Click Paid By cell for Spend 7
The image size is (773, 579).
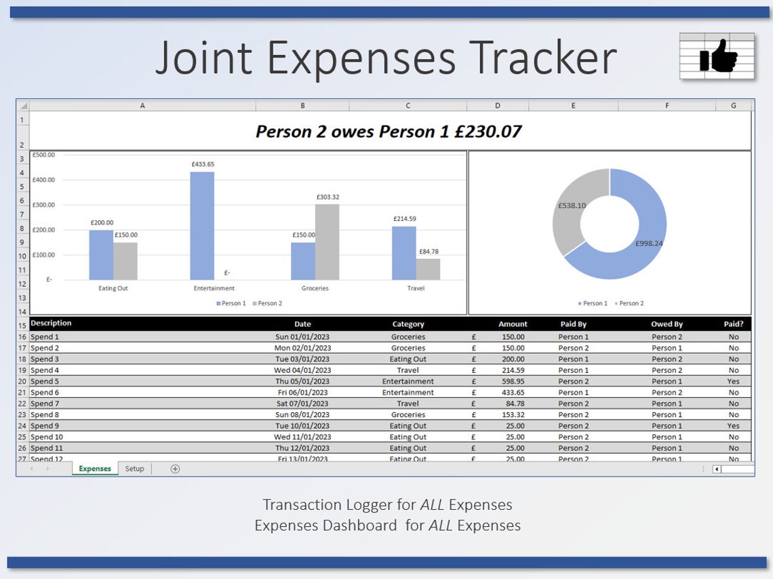tap(573, 403)
